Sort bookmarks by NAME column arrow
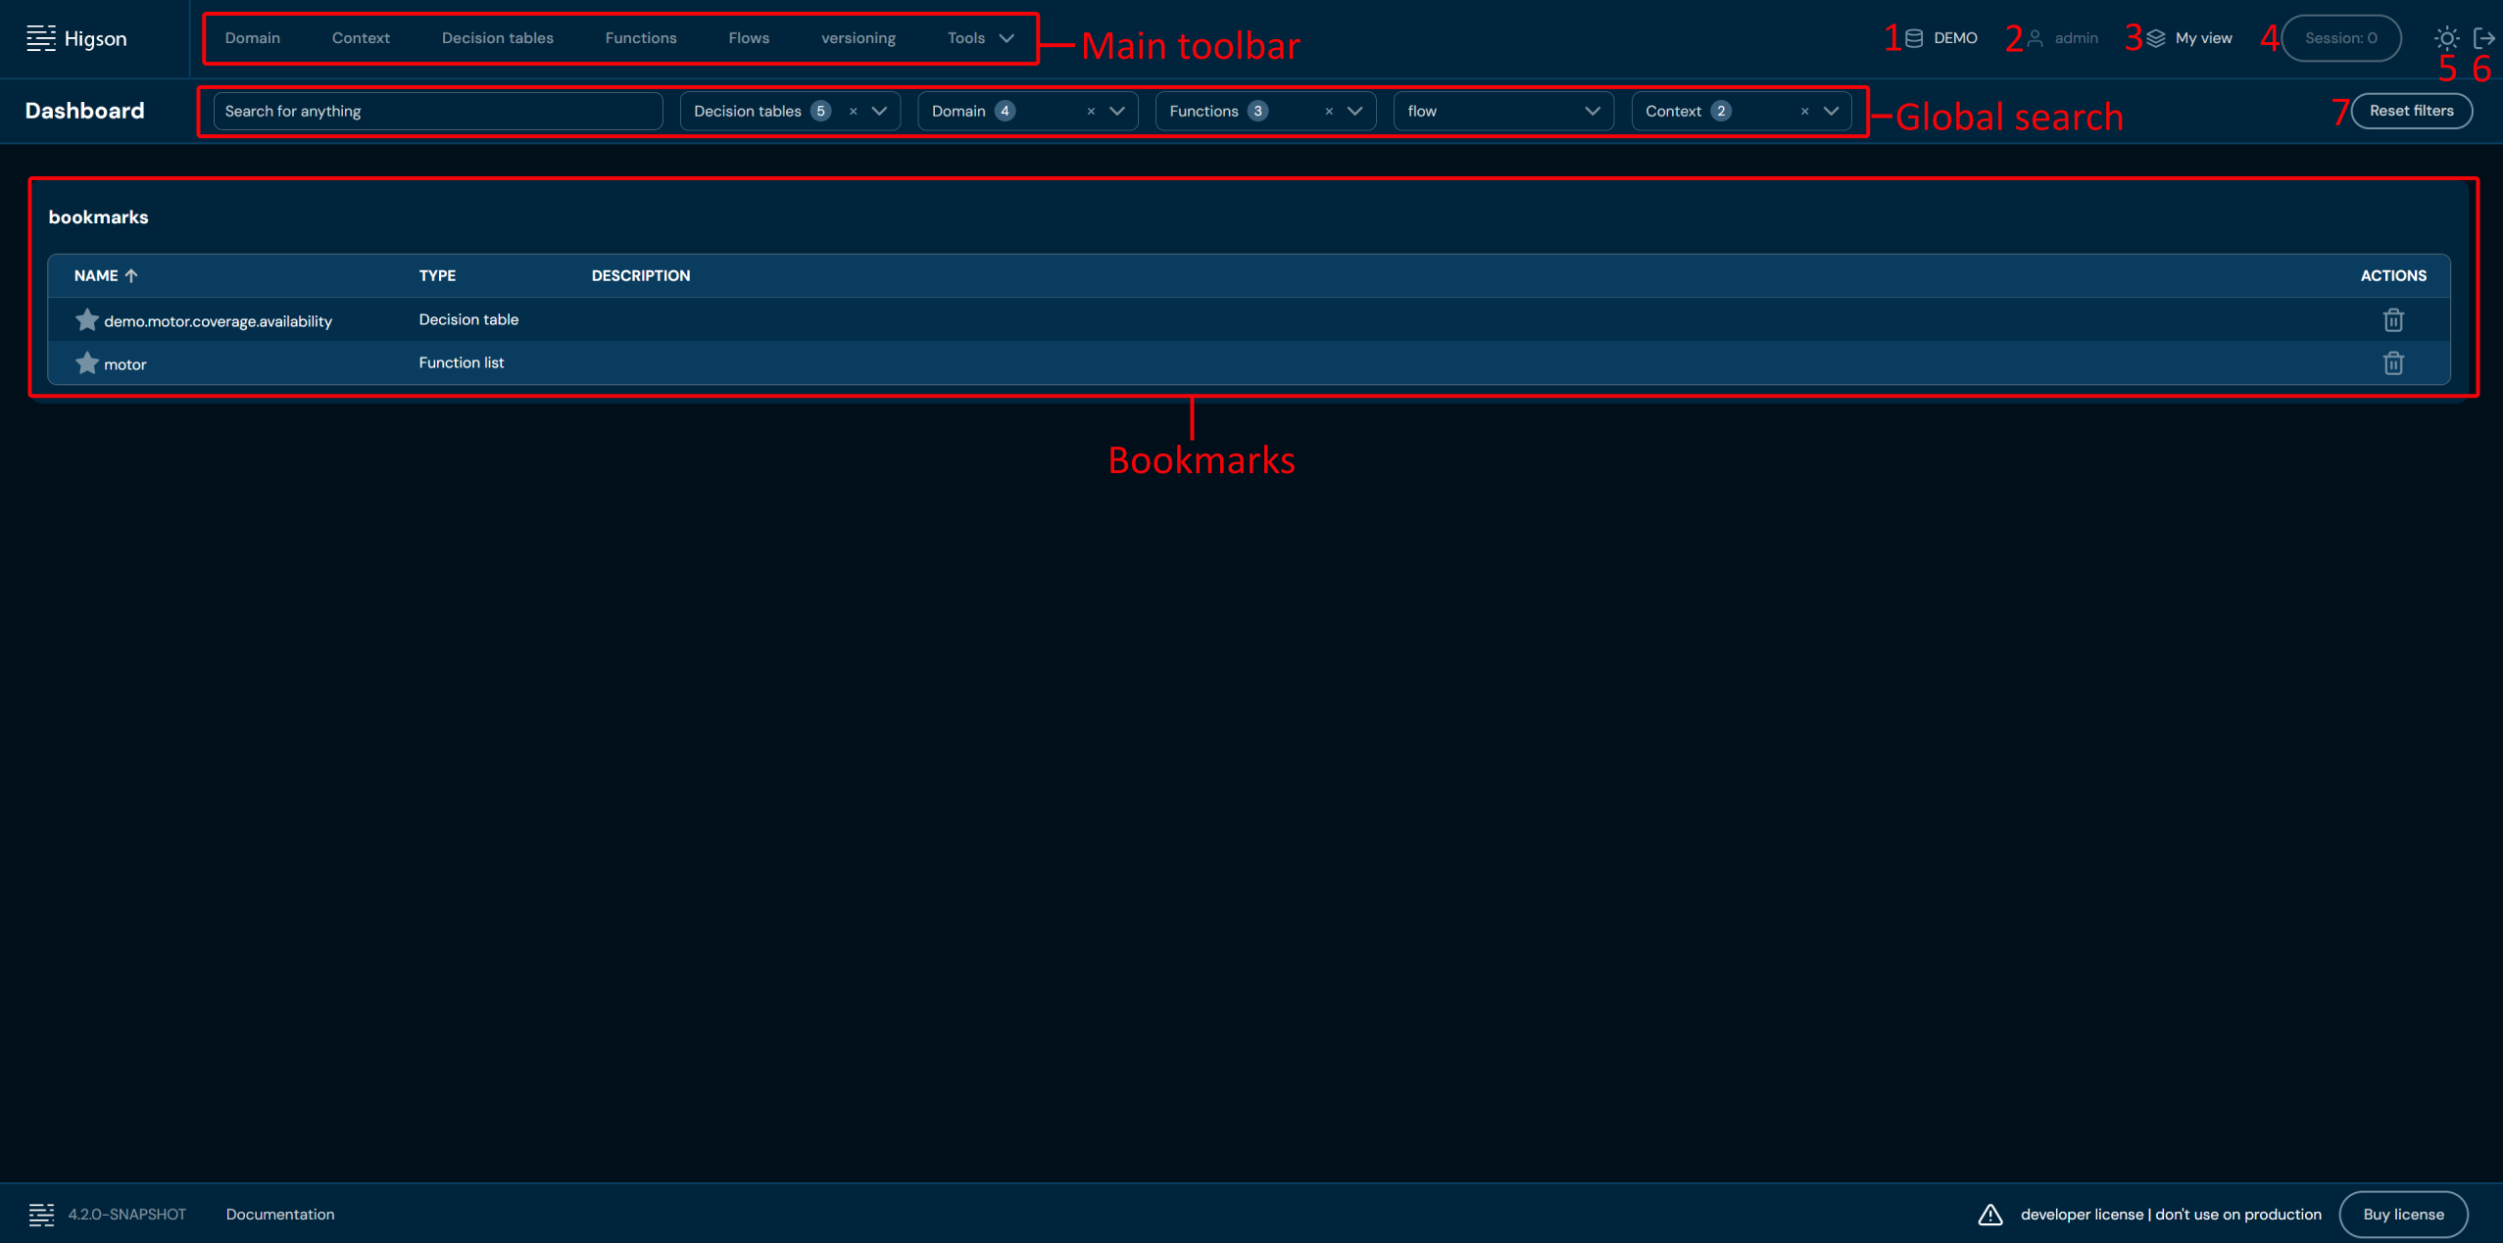 coord(131,276)
